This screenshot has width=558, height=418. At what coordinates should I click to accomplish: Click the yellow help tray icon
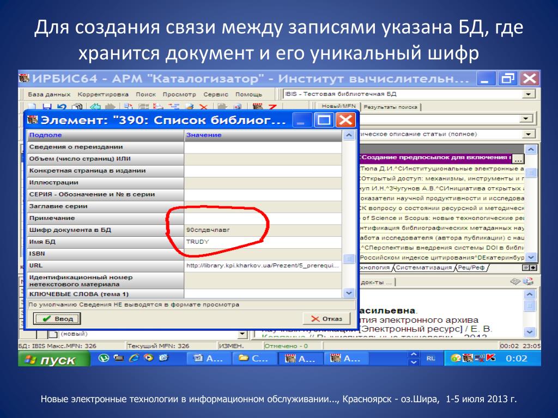point(456,358)
